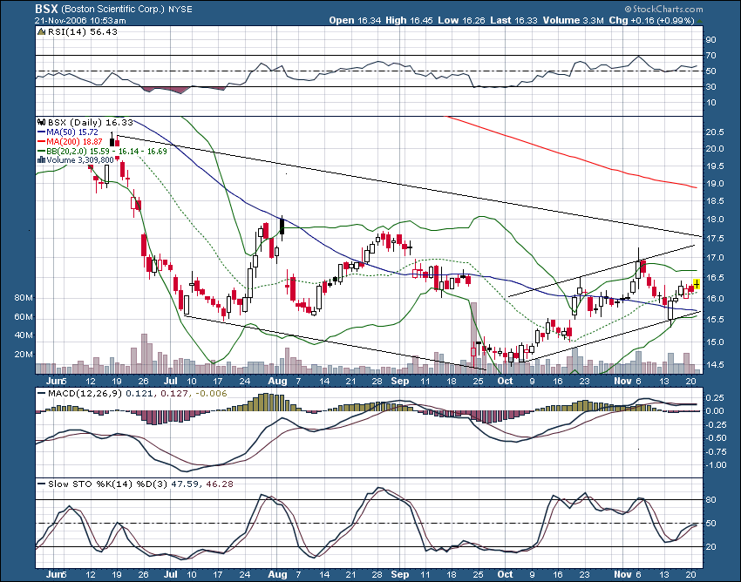Screen dimensions: 741x582
Task: Click the 20 level on stochastic axis
Action: (x=710, y=547)
